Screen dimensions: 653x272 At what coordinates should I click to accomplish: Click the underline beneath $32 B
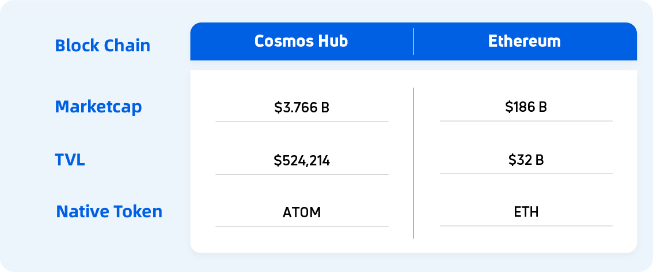tap(526, 173)
